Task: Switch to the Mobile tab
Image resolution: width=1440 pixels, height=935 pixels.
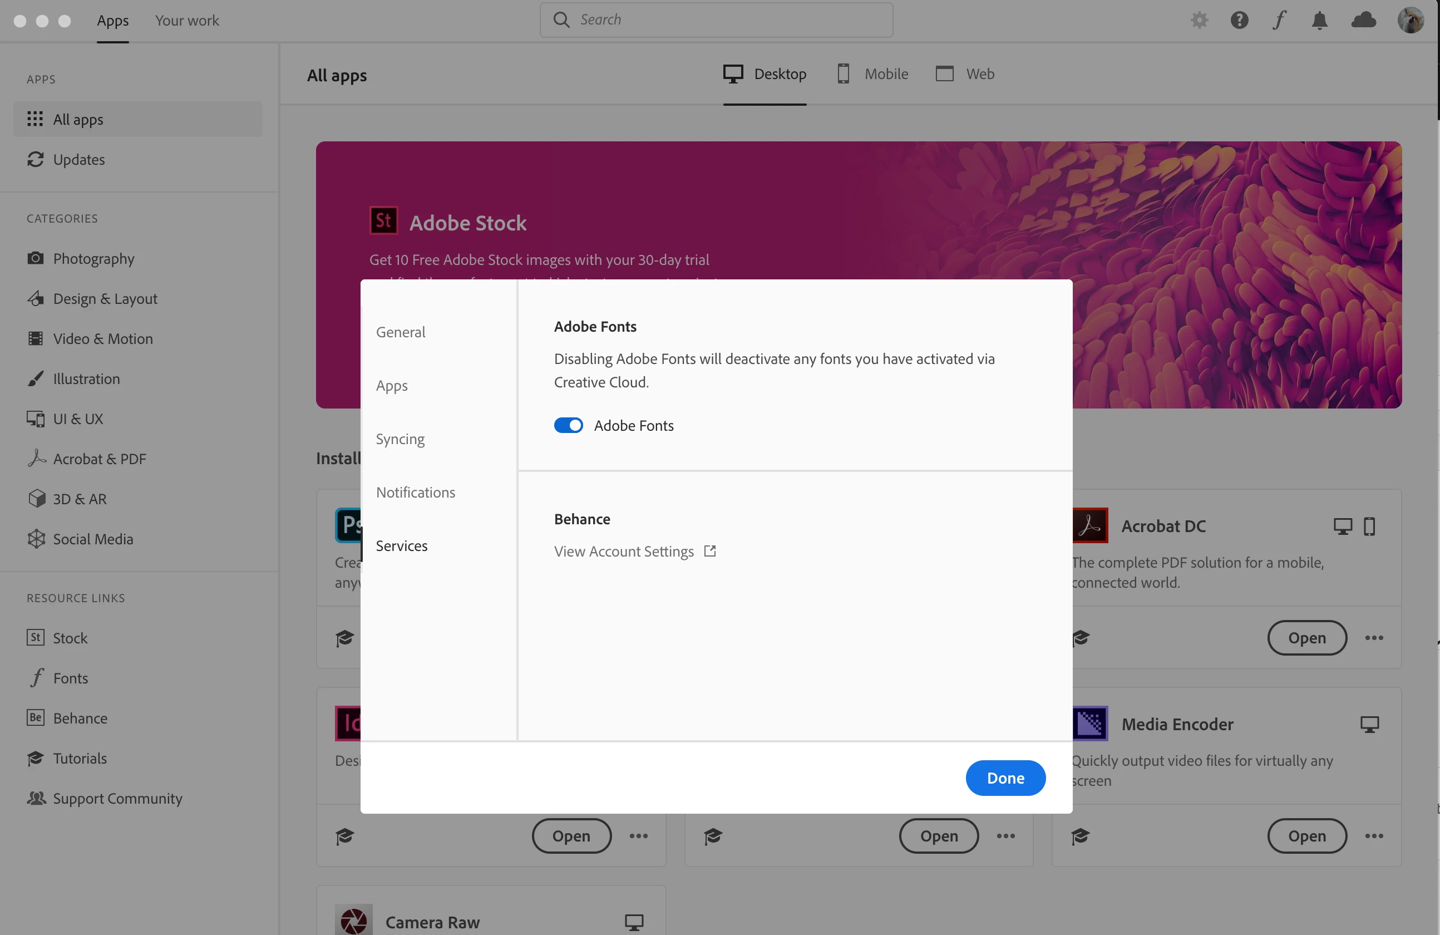Action: [873, 74]
